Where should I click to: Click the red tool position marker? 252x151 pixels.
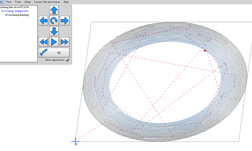tap(205, 51)
